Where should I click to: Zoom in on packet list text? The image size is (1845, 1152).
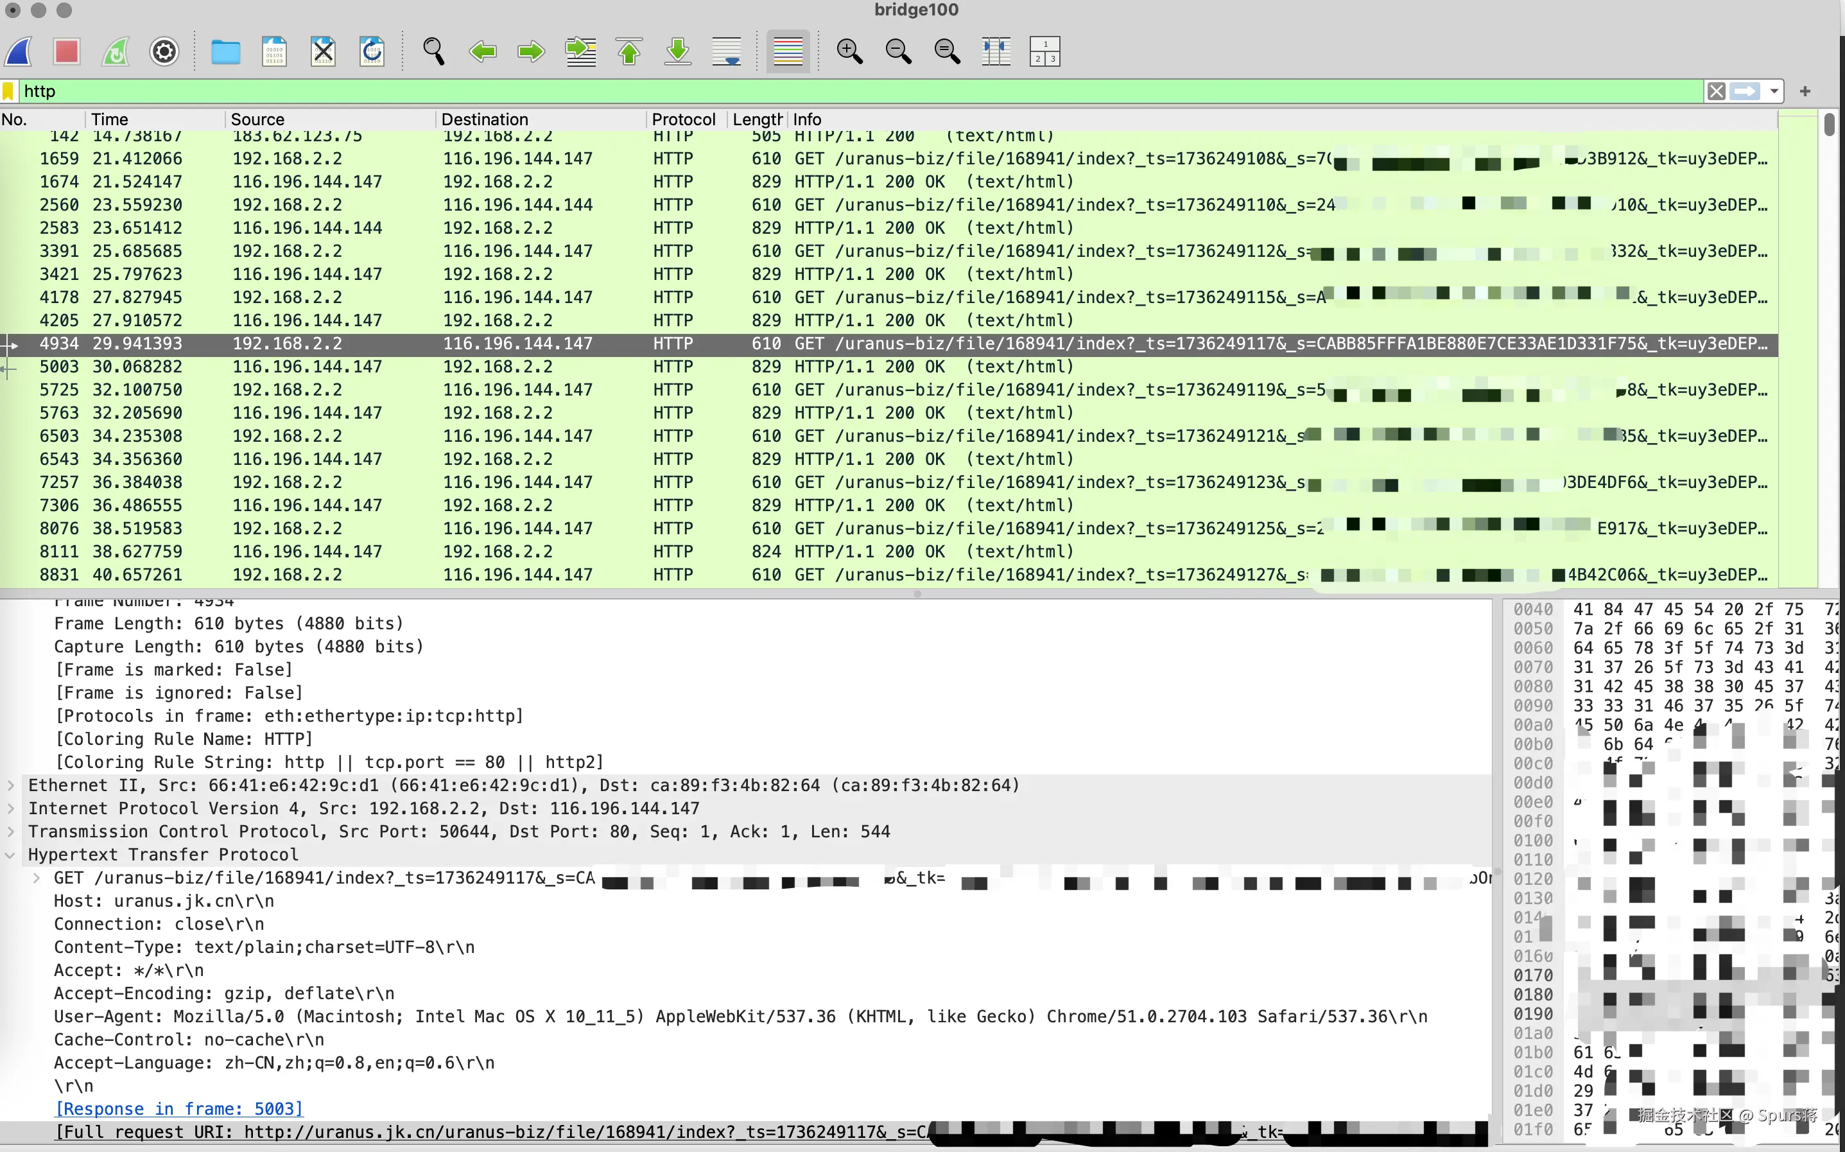[849, 52]
